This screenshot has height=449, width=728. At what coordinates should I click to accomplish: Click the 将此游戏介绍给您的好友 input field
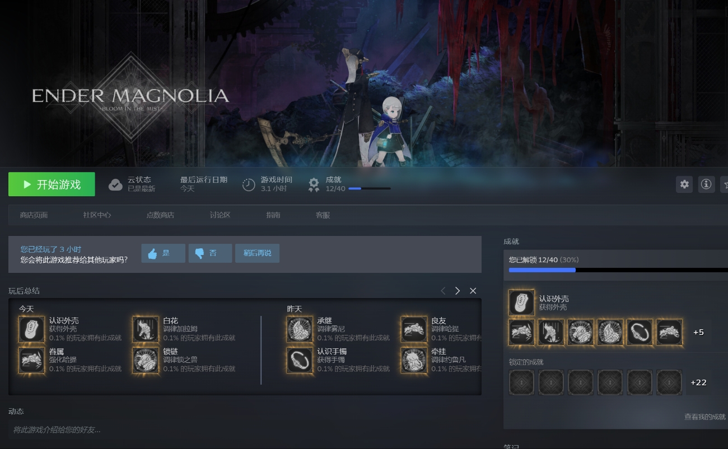245,429
